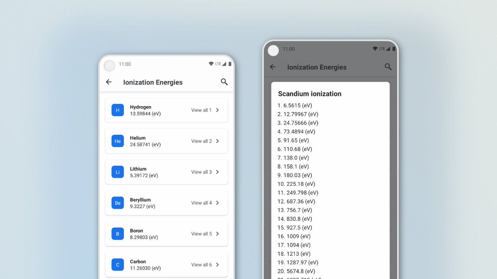Select entry 7. 138.0 (eV)
Image resolution: width=497 pixels, height=279 pixels.
pos(293,157)
